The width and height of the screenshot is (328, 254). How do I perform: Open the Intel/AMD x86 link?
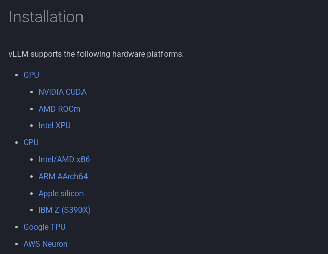pos(64,159)
